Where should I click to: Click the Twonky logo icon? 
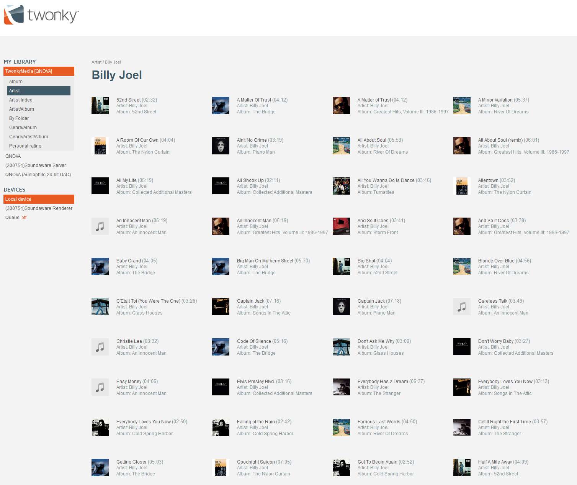[14, 15]
